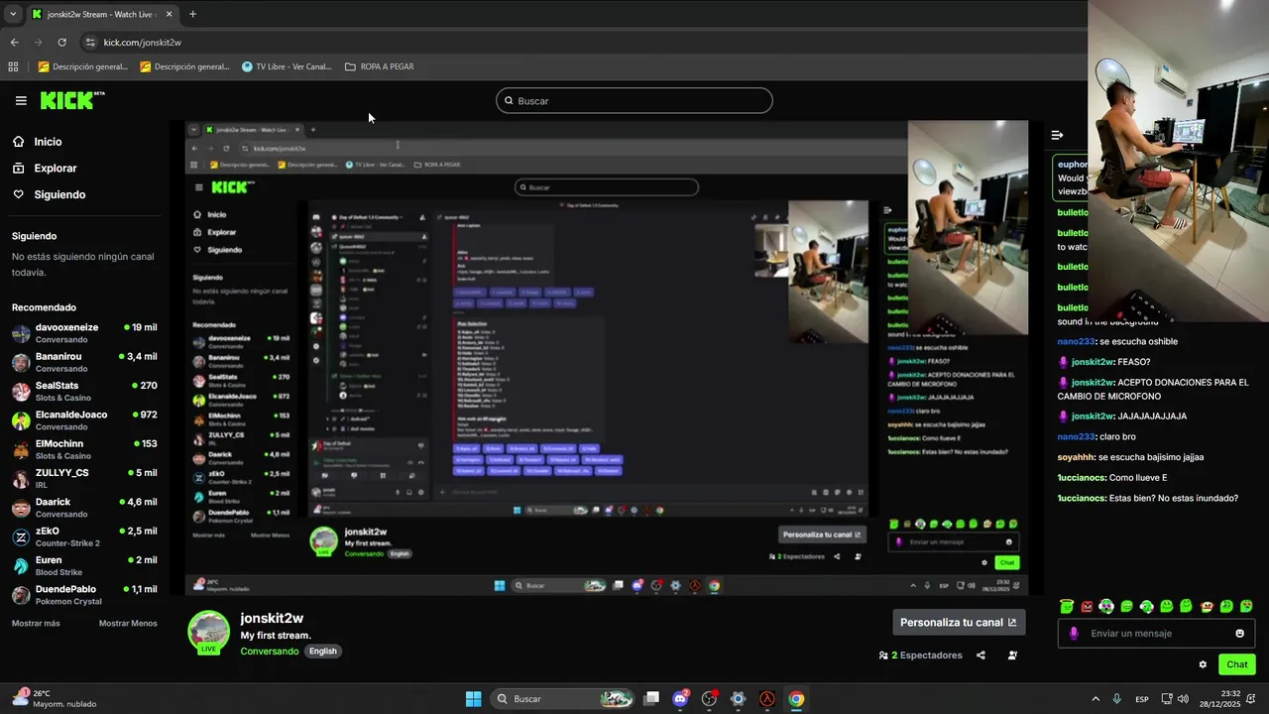Click the Enviar un mensaje chat input
This screenshot has width=1269, height=714.
click(x=1156, y=634)
